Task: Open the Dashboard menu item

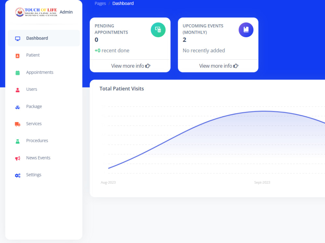Action: point(44,38)
